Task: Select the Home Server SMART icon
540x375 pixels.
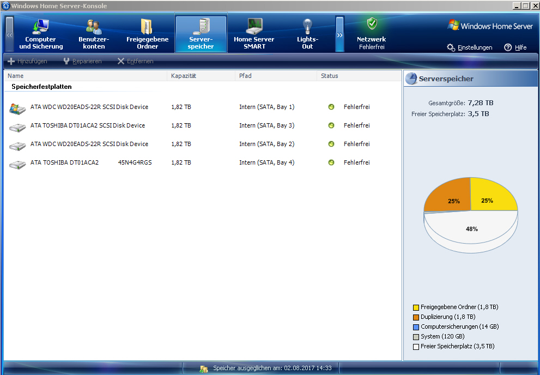Action: click(x=254, y=26)
